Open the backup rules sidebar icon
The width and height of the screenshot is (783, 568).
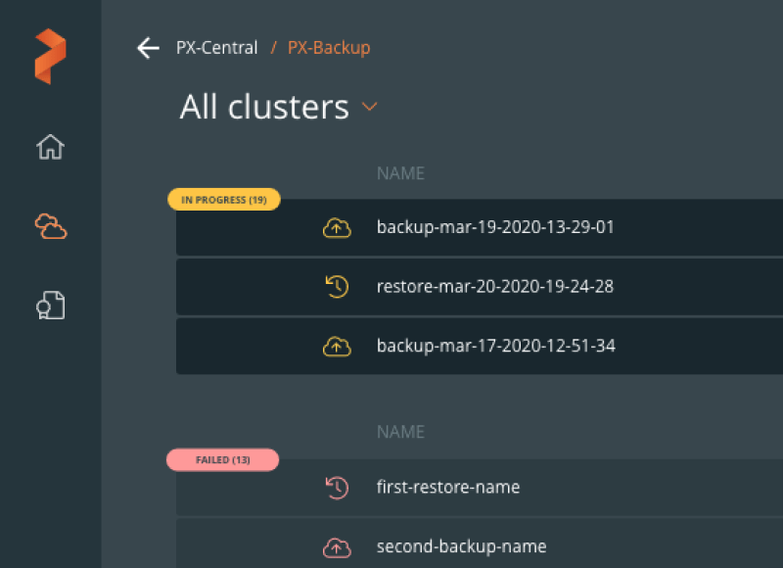pyautogui.click(x=49, y=305)
